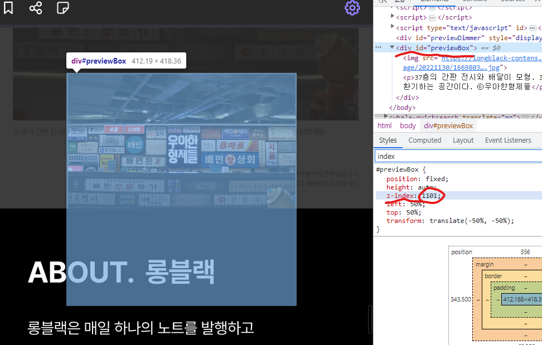Collapse the previewBox div node
The width and height of the screenshot is (542, 345).
[392, 47]
